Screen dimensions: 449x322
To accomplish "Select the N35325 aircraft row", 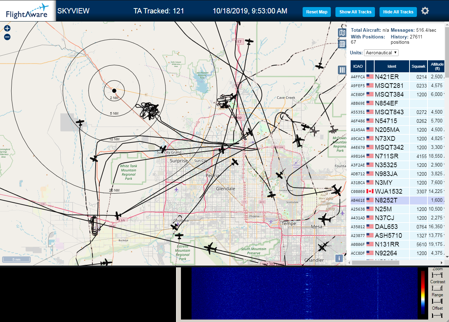I will pyautogui.click(x=398, y=165).
